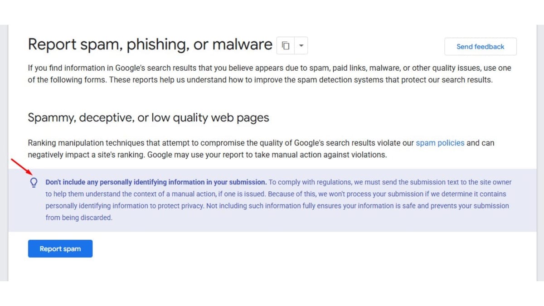Click the copy link icon beside the page title

click(285, 45)
